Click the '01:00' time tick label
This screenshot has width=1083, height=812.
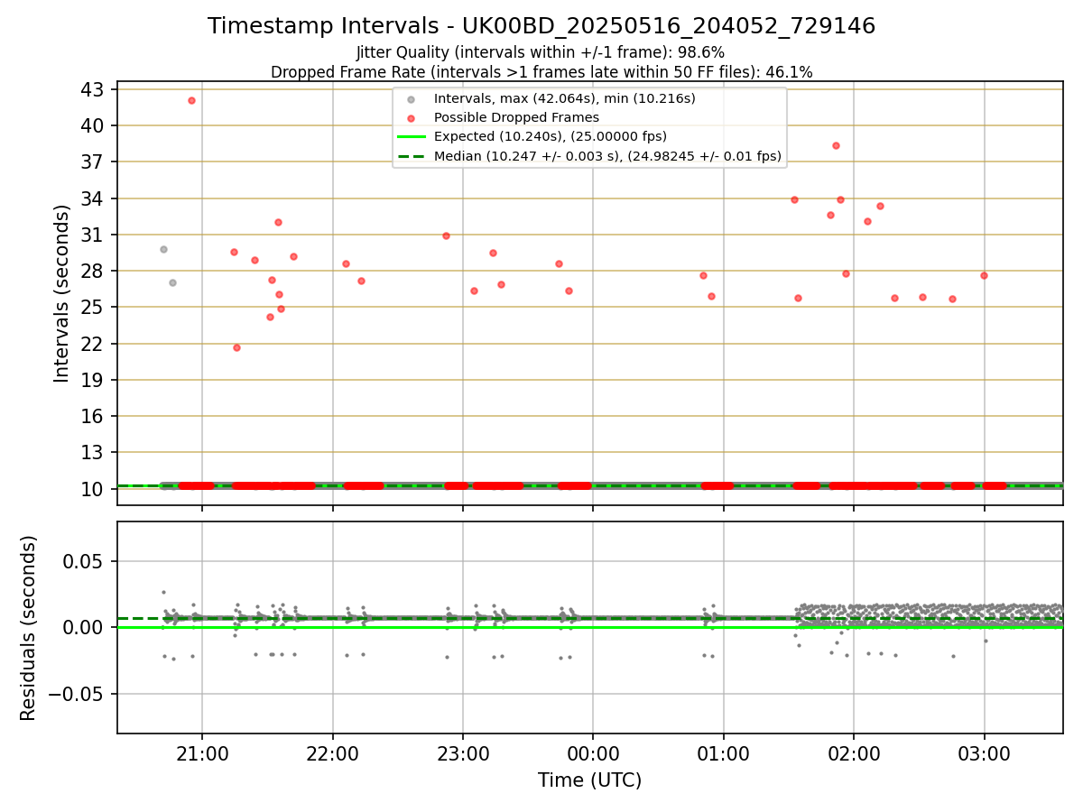[723, 752]
